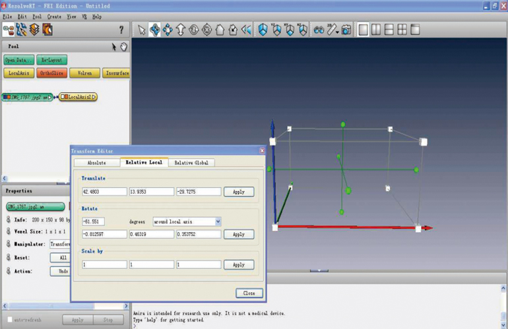Image resolution: width=508 pixels, height=329 pixels.
Task: Enable the auto-refresh checkbox
Action: pyautogui.click(x=9, y=320)
